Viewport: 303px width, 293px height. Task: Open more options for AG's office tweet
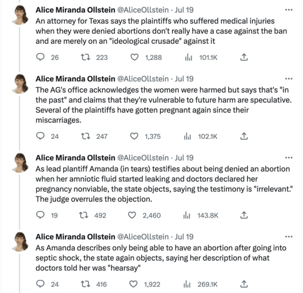pyautogui.click(x=289, y=79)
